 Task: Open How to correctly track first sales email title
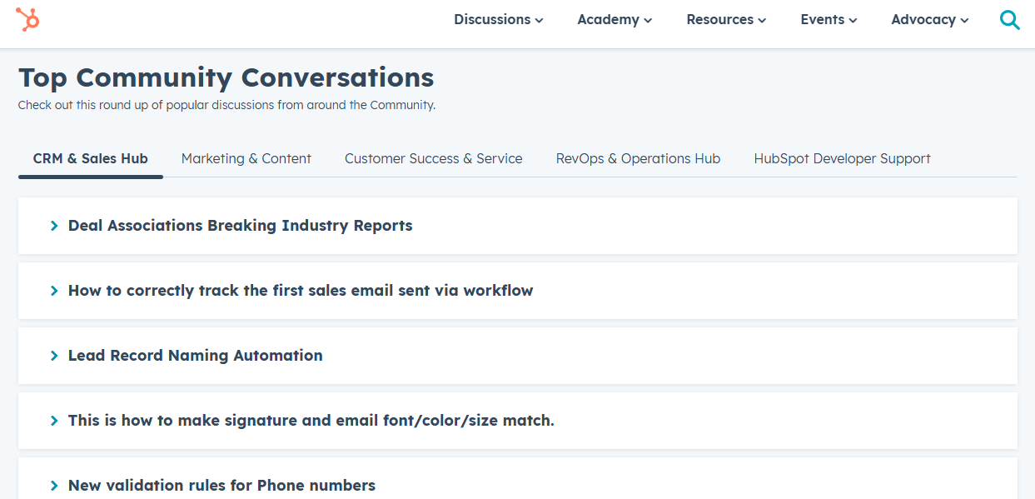[x=301, y=291]
